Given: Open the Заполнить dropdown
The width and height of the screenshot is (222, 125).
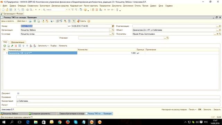Looking at the screenshot, I should coord(43,46).
